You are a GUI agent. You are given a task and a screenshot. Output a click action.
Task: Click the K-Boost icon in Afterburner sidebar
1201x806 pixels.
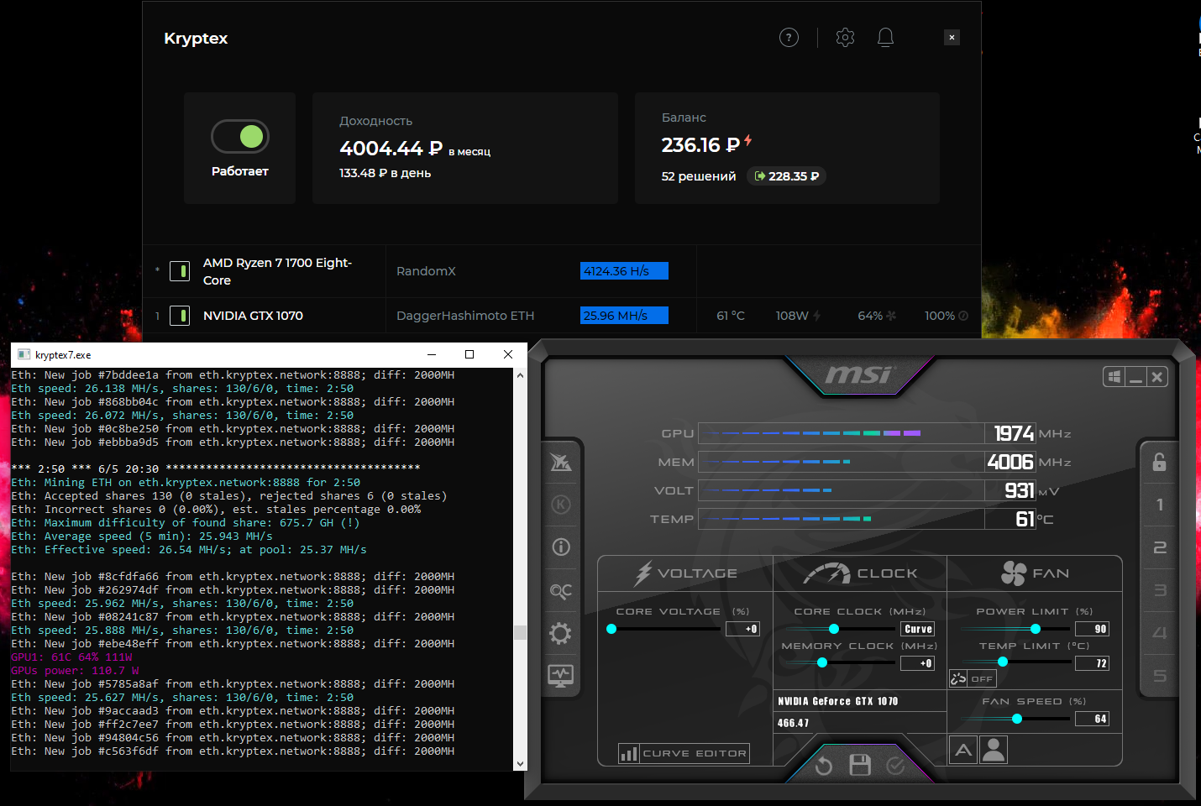(561, 505)
